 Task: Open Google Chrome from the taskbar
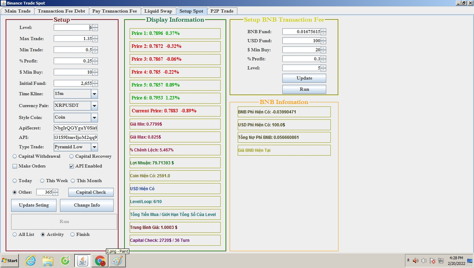pyautogui.click(x=100, y=260)
